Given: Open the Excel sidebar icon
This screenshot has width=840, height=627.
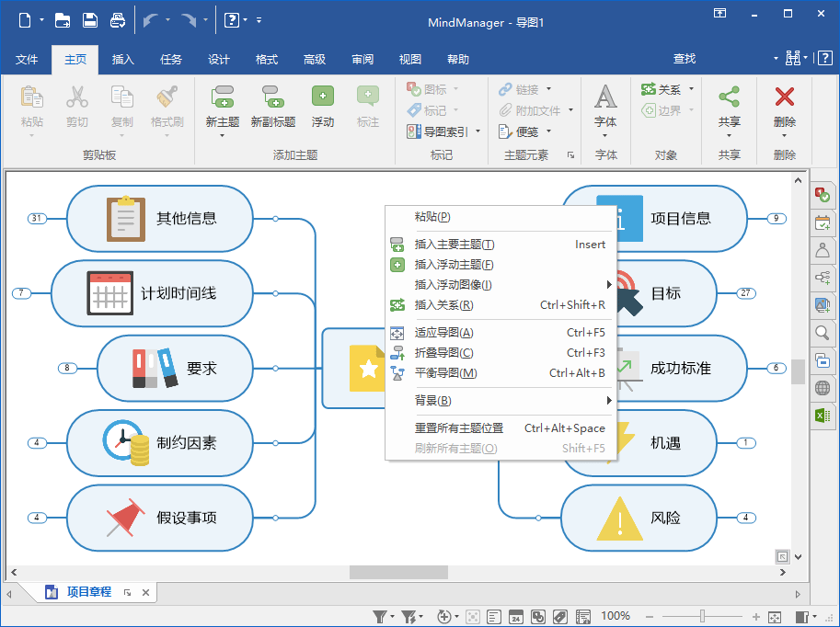Looking at the screenshot, I should click(823, 415).
